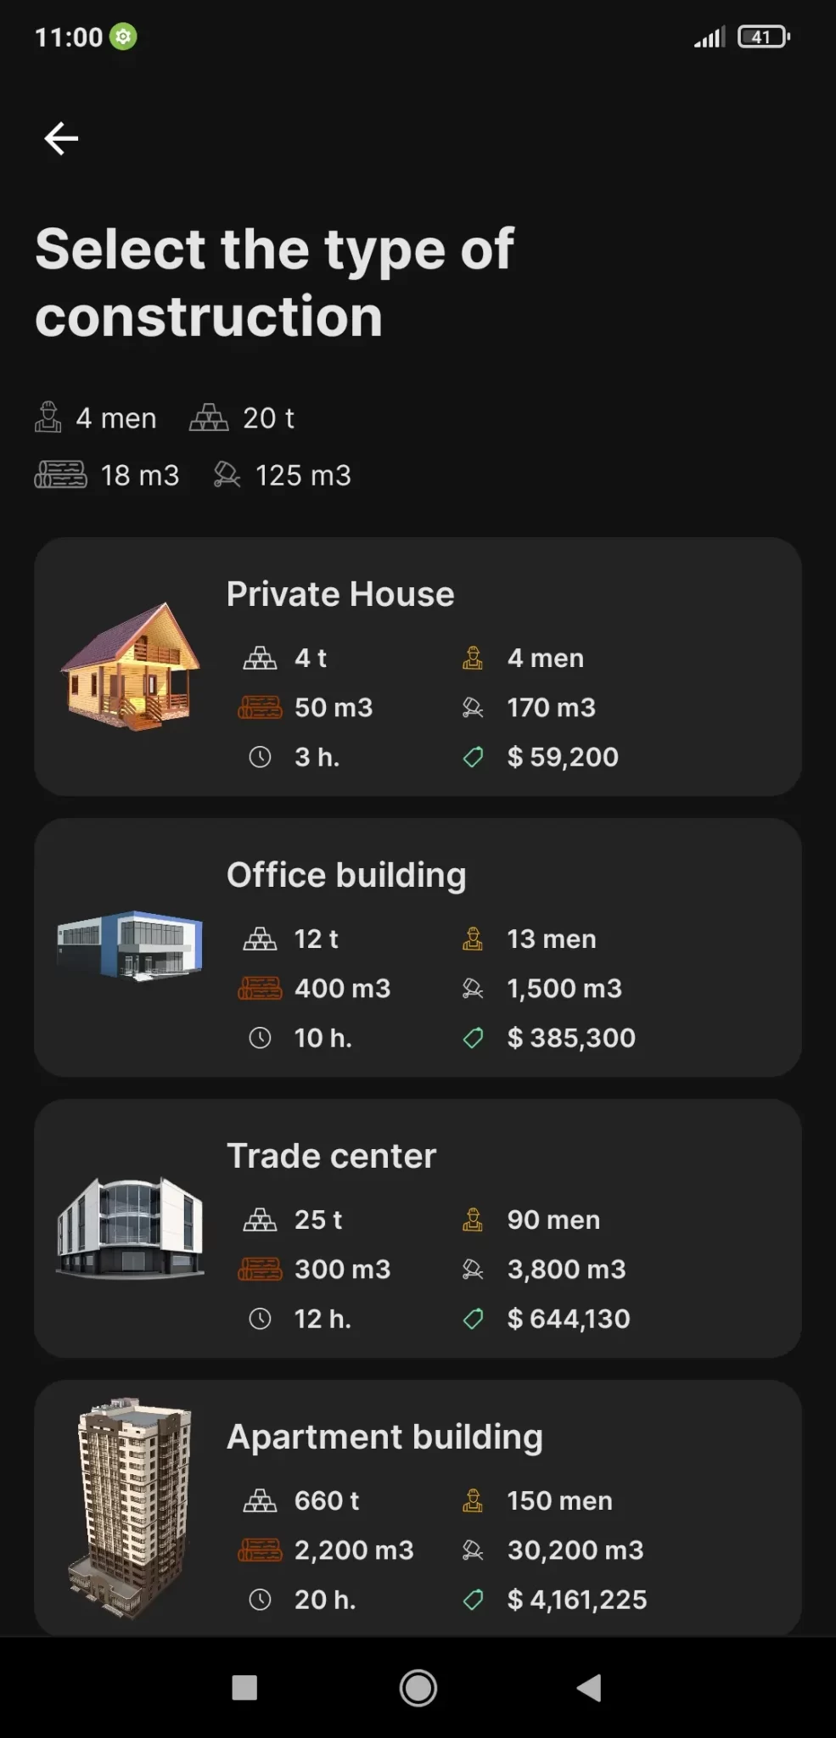Tap the clock icon in the Private House card
Image resolution: width=836 pixels, height=1738 pixels.
260,757
